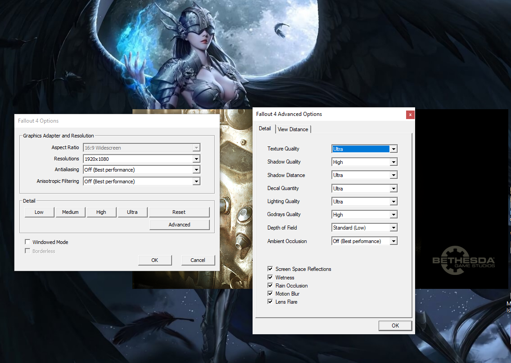
Task: Open the Texture Quality dropdown
Action: point(364,149)
